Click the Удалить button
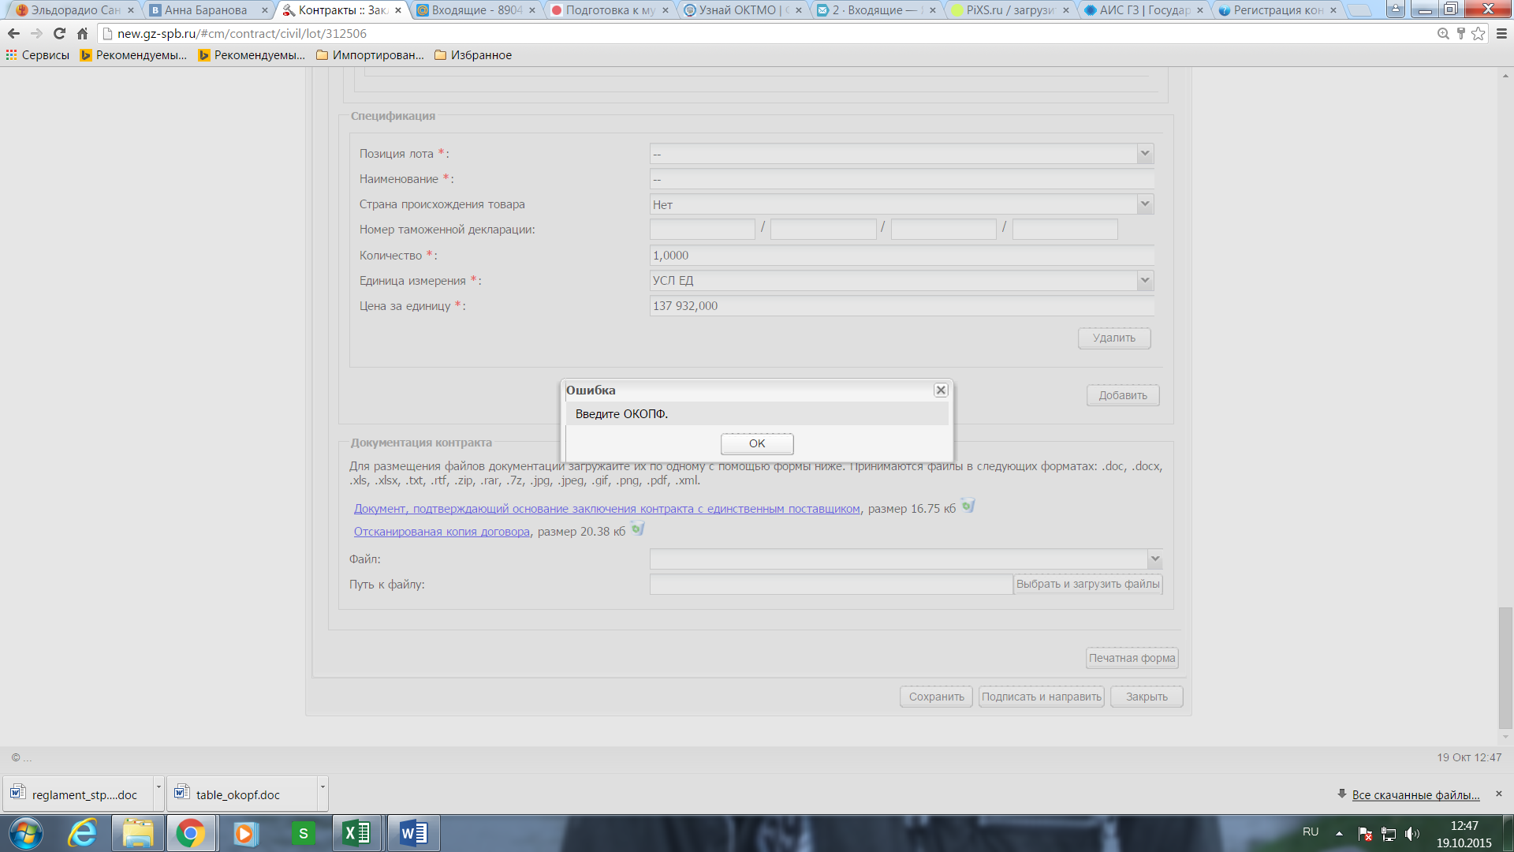The image size is (1514, 852). 1114,338
